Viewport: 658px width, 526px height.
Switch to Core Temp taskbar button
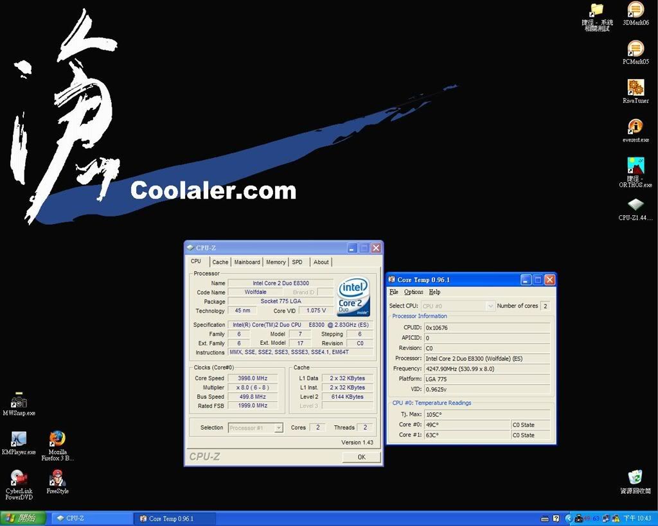pyautogui.click(x=175, y=518)
